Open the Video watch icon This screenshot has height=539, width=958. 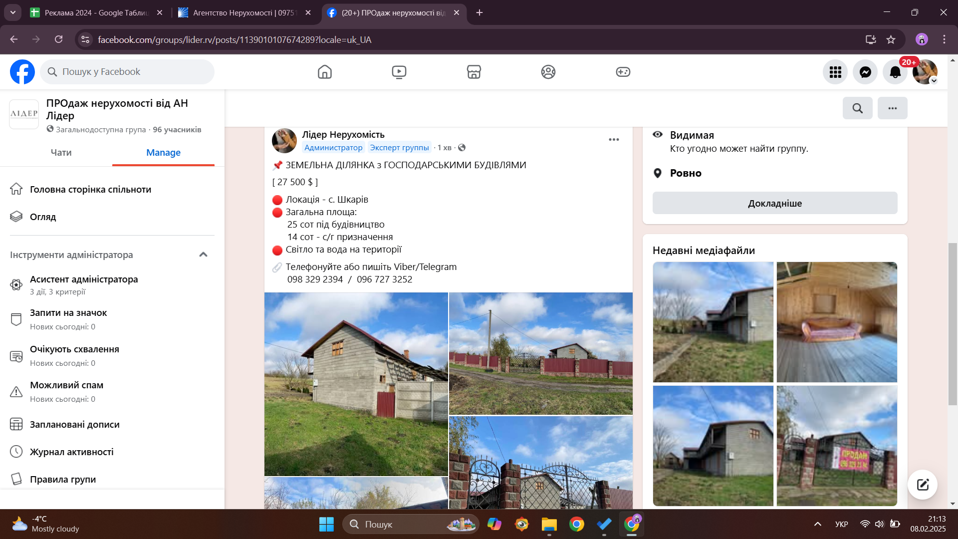(399, 72)
